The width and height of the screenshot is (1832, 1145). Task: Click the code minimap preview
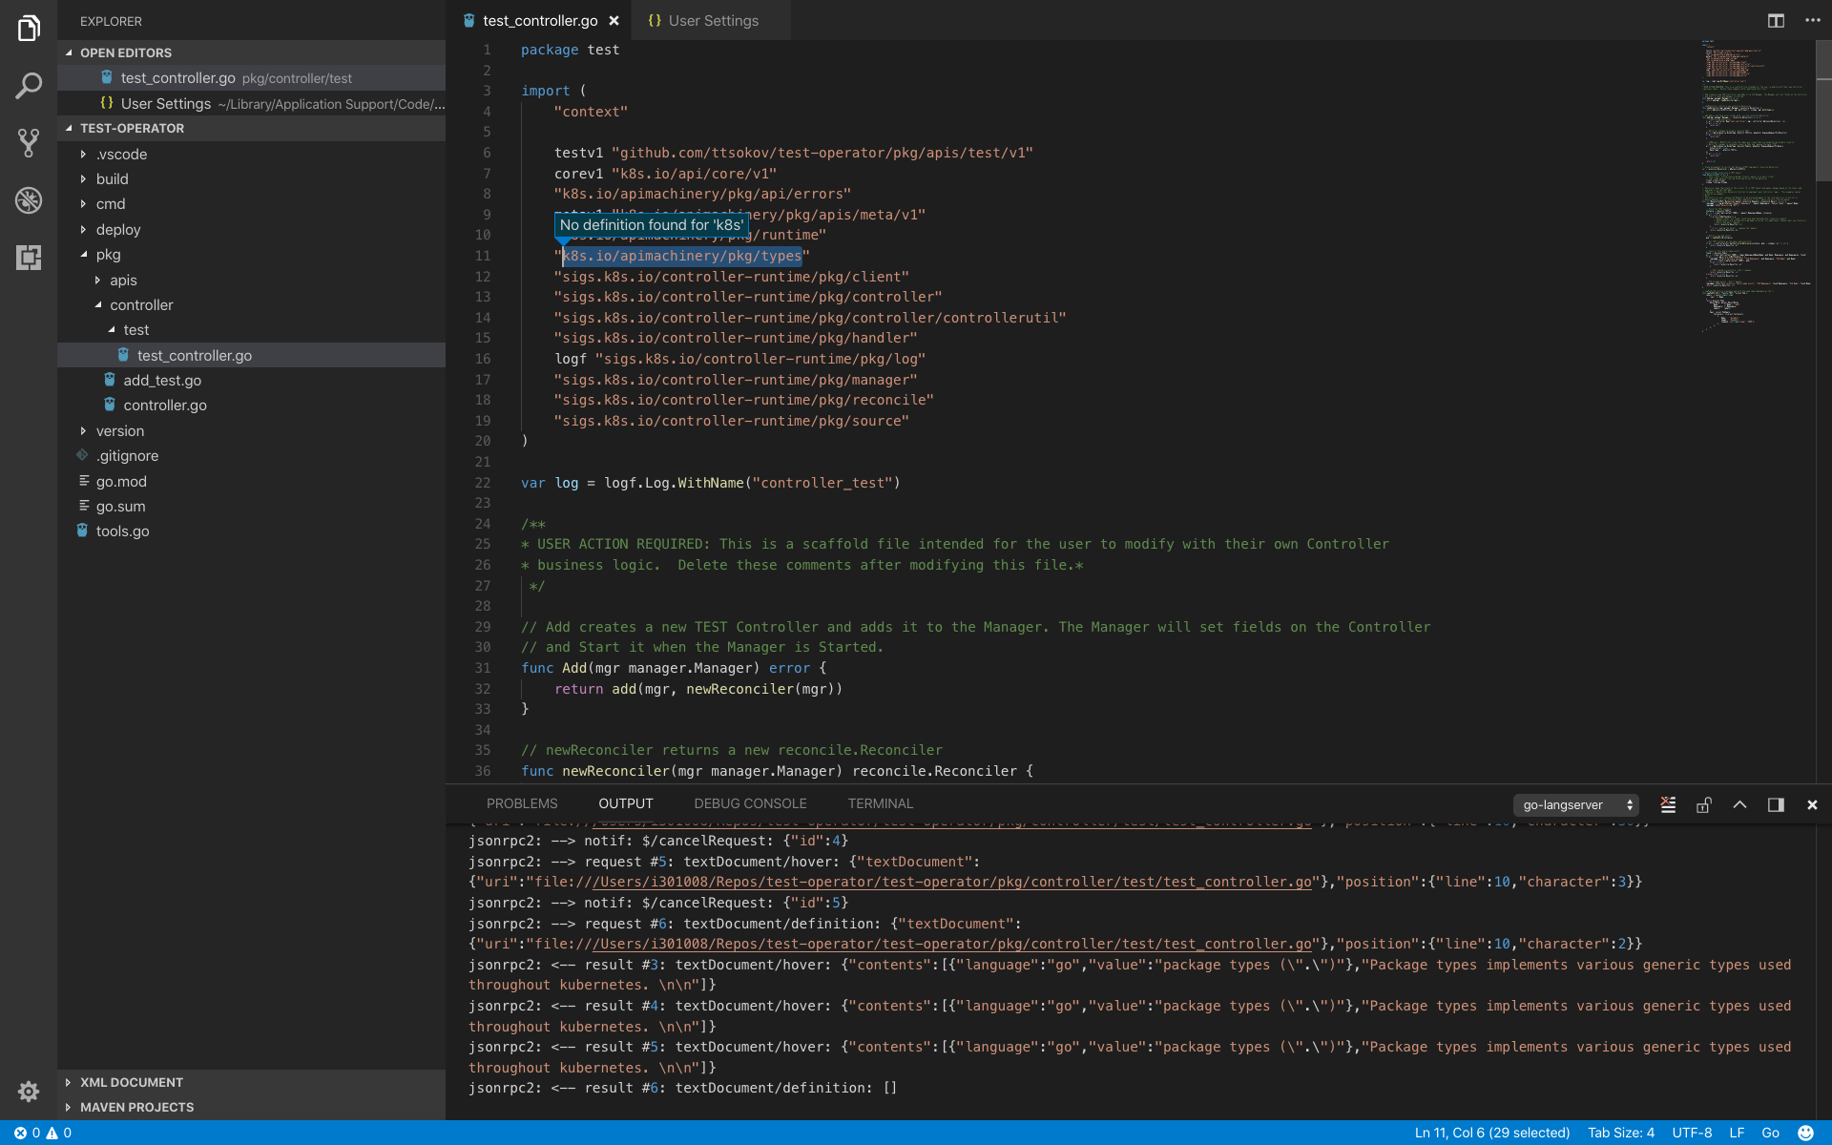[x=1756, y=186]
